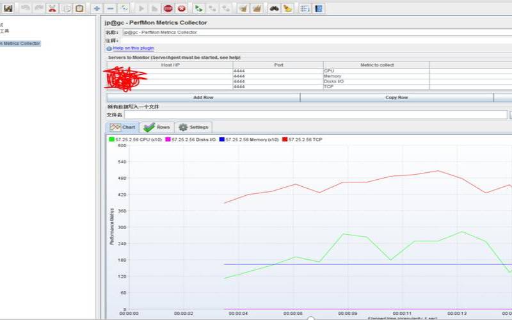Screen dimensions: 512x320
Task: Click the Start test play icon
Action: coord(141,8)
